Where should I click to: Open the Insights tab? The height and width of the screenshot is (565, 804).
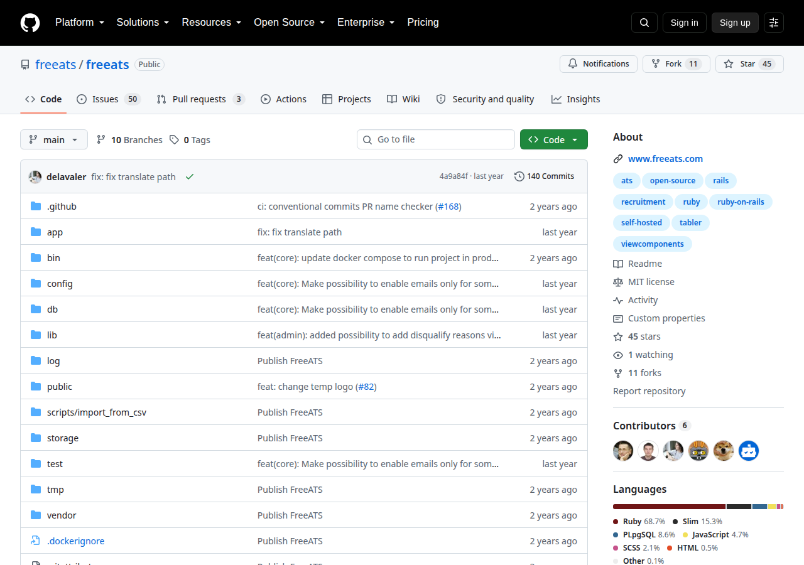click(576, 99)
